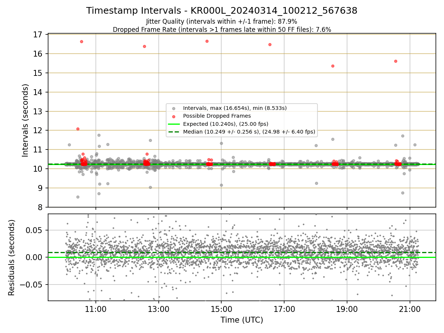This screenshot has height=333, width=444.
Task: Click the red point at about 12.1 seconds
Action: pos(78,129)
